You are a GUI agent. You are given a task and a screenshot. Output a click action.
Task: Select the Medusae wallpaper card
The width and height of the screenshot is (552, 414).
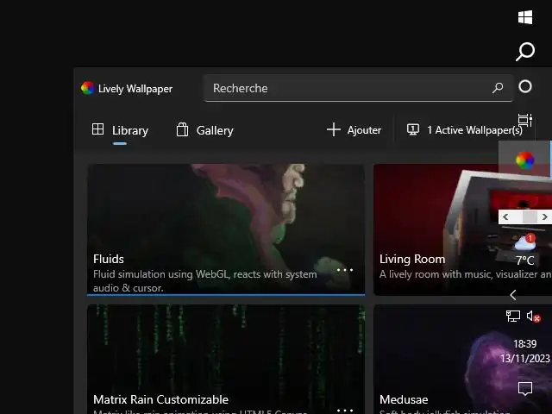462,359
